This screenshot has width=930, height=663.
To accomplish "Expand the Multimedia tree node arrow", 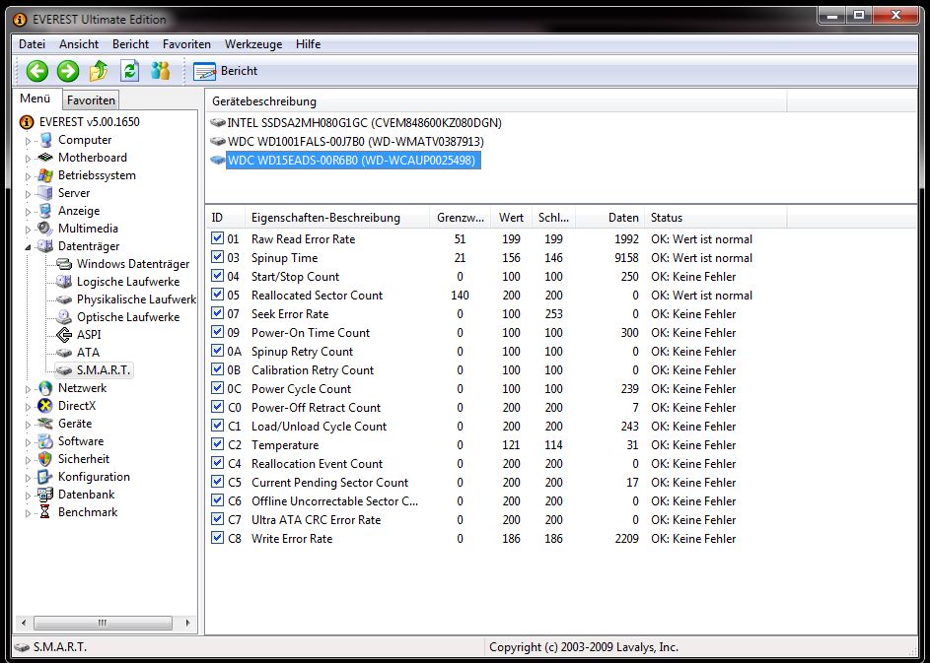I will 28,230.
